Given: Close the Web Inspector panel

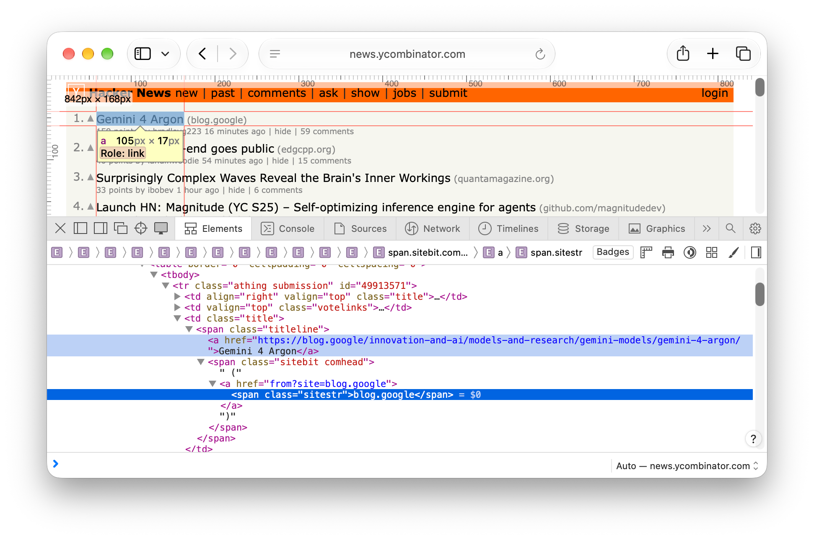Looking at the screenshot, I should point(60,228).
